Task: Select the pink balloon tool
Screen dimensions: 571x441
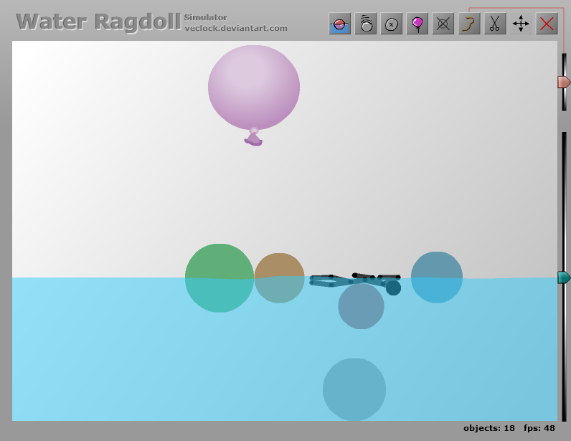Action: point(417,24)
